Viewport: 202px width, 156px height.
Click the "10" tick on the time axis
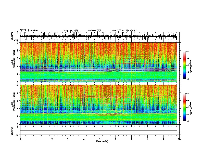pos(179,139)
